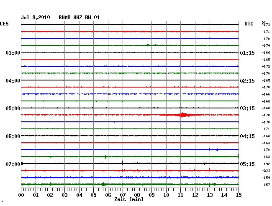Image resolution: width=272 pixels, height=206 pixels.
Task: Click minute 01 on the time axis
Action: [x=36, y=195]
